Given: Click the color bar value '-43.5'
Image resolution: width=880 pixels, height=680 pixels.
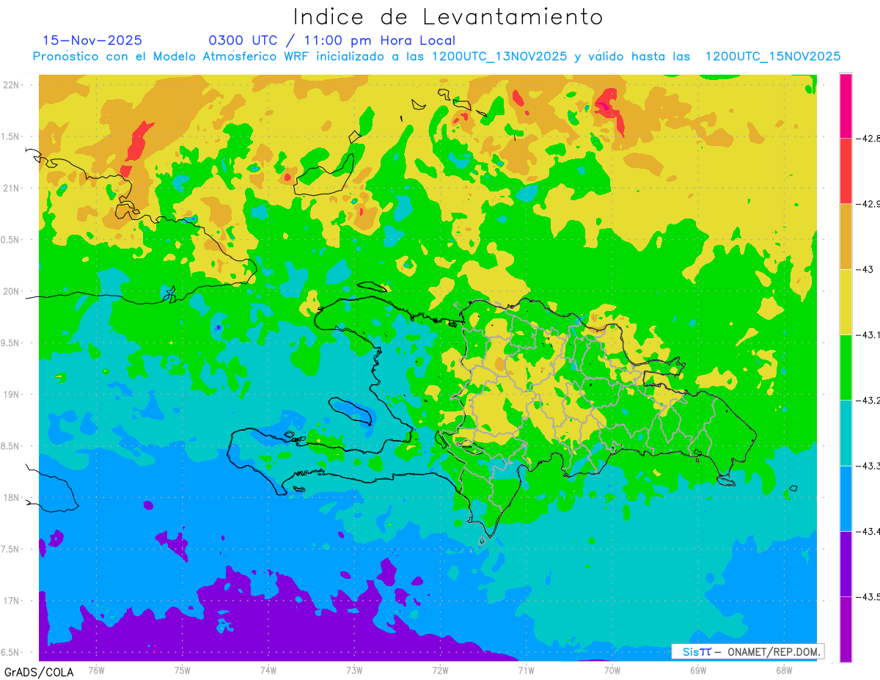Looking at the screenshot, I should coord(867,597).
